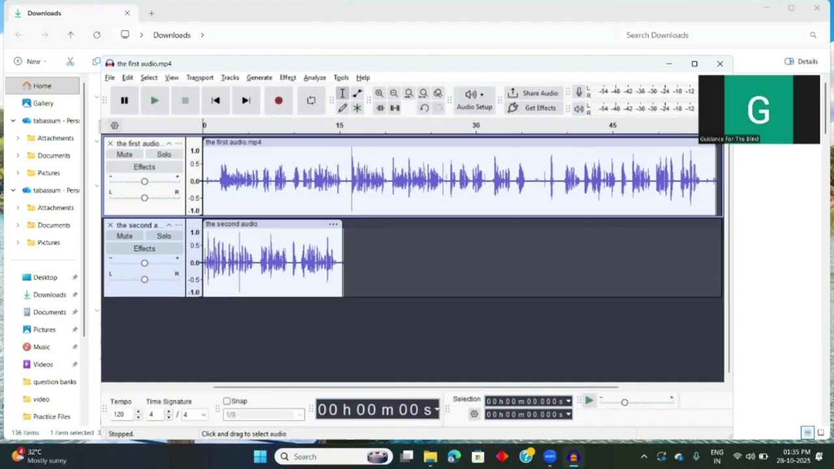Click the Details button in Explorer

801,61
